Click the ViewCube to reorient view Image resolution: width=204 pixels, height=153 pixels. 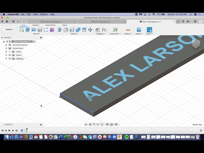pos(196,44)
